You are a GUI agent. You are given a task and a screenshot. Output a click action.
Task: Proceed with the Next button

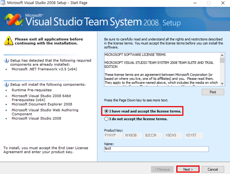coord(188,169)
